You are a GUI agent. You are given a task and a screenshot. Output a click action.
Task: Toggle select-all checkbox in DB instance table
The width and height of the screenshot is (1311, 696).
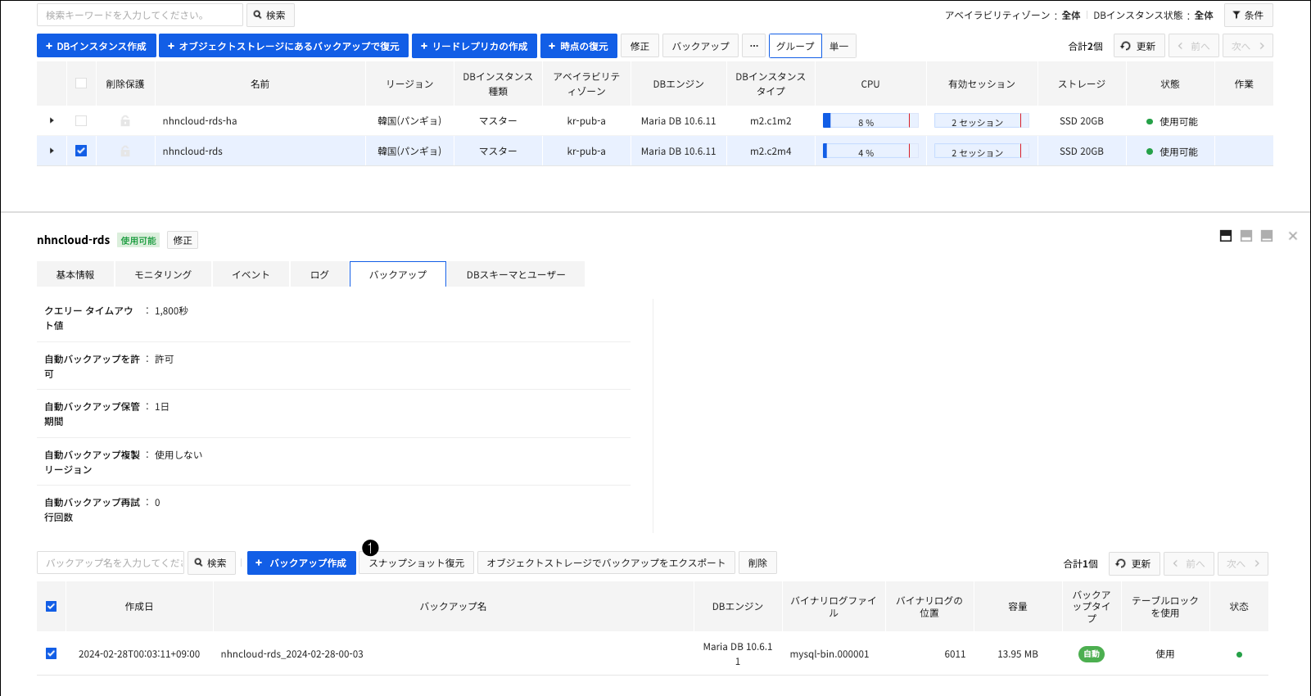click(x=81, y=83)
